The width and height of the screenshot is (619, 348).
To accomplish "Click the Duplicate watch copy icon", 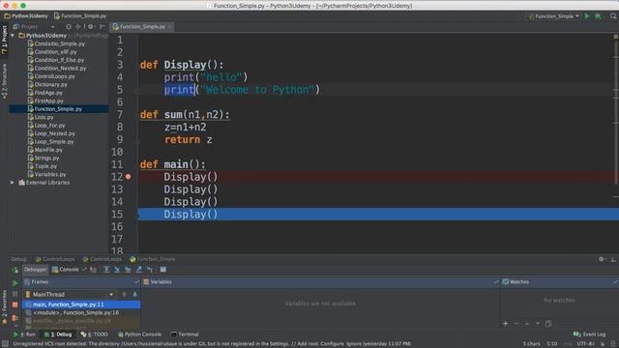I will (548, 324).
